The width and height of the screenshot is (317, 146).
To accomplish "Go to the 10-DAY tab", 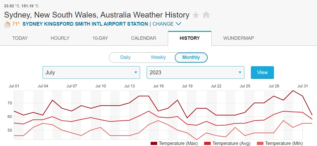I will coord(100,38).
